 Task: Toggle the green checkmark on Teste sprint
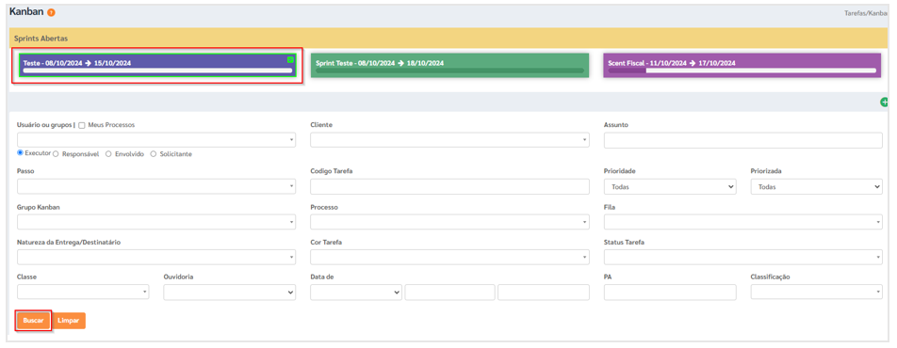click(290, 59)
